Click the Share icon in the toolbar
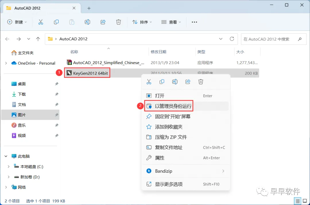310x205 pixels. [103, 22]
